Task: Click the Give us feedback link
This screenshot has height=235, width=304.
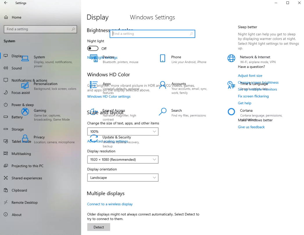Action: tap(251, 127)
